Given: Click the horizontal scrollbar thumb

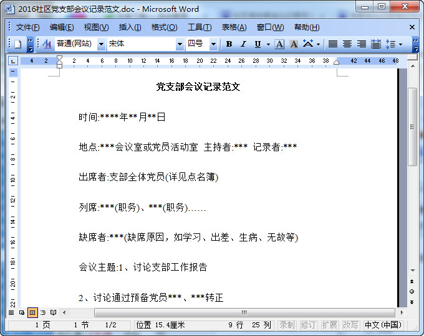Looking at the screenshot, I should pyautogui.click(x=244, y=312).
